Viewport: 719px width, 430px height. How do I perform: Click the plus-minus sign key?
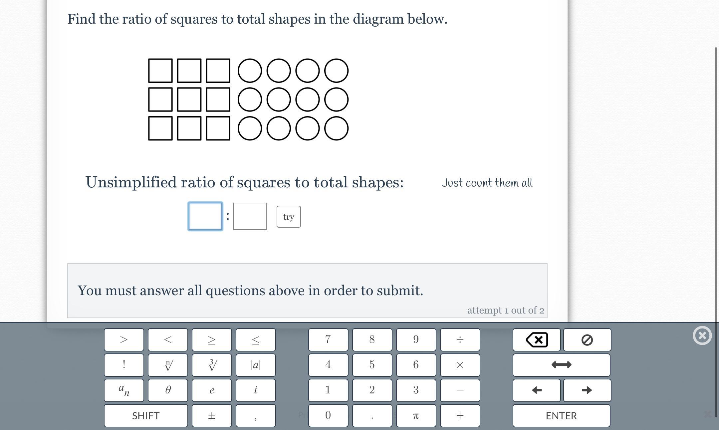[x=212, y=416]
